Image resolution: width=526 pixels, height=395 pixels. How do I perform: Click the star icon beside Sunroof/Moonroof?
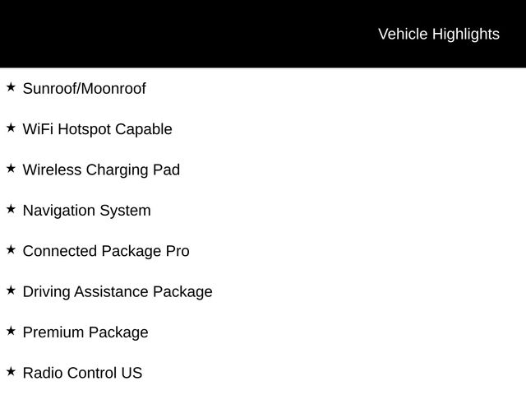click(11, 86)
